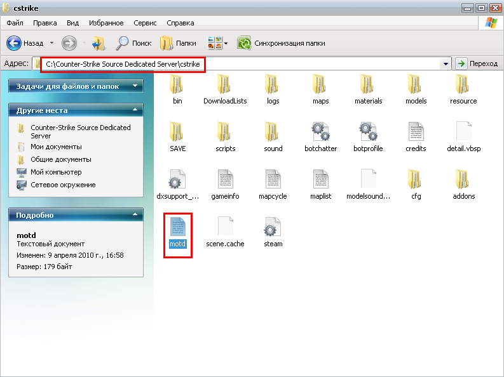This screenshot has width=504, height=377.
Task: Open the maps folder
Action: [x=320, y=89]
